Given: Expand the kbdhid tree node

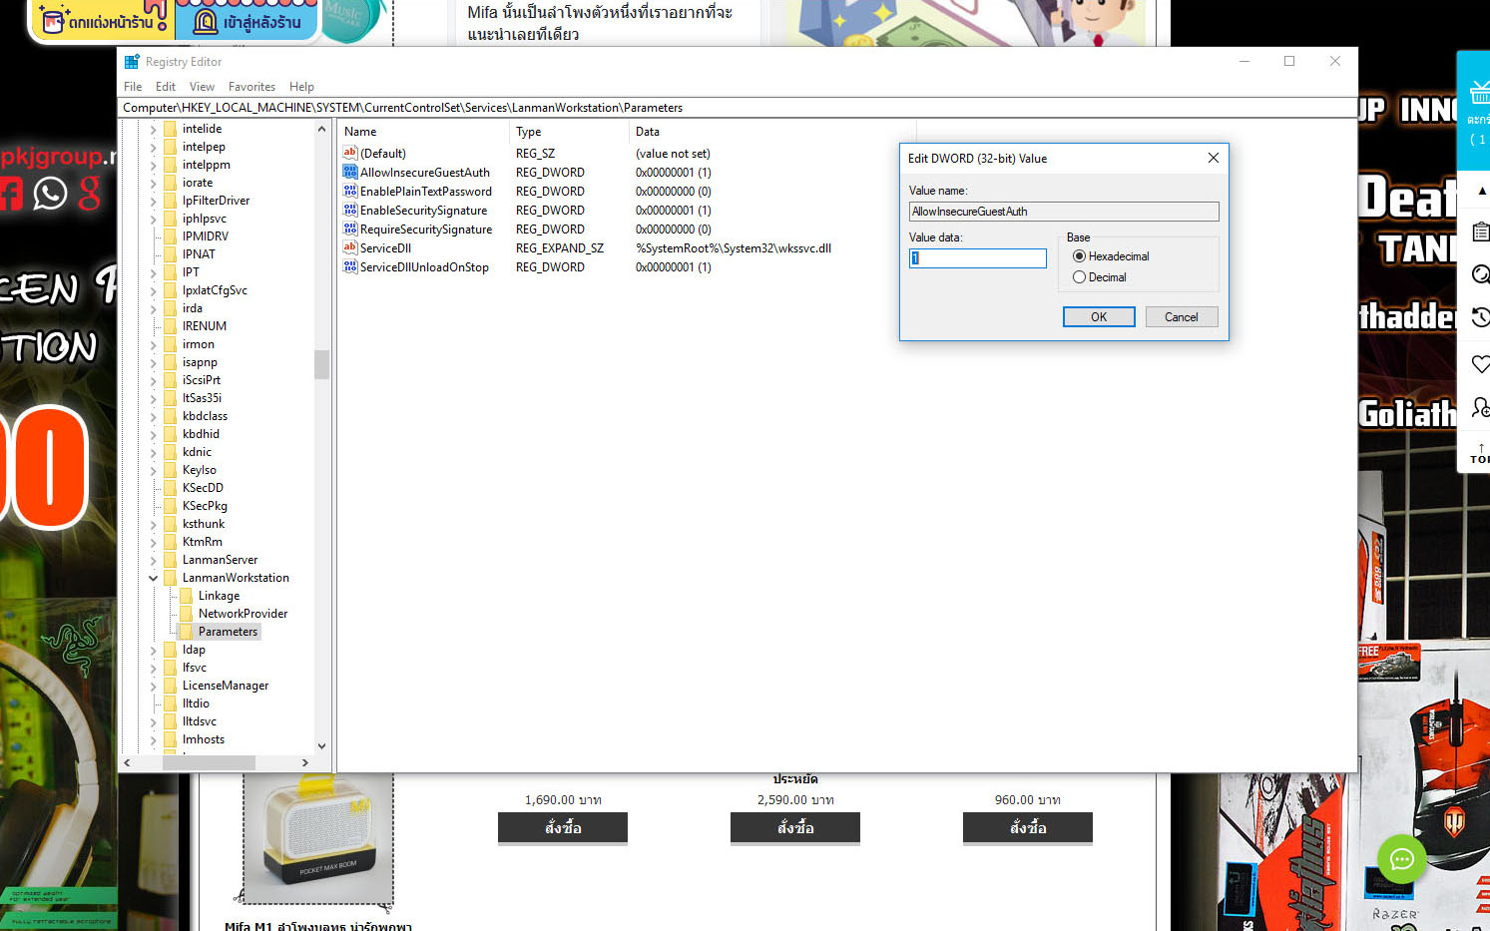Looking at the screenshot, I should 153,434.
